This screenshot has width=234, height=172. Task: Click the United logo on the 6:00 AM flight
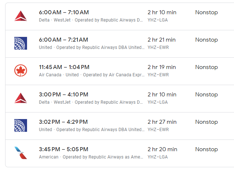(x=20, y=43)
